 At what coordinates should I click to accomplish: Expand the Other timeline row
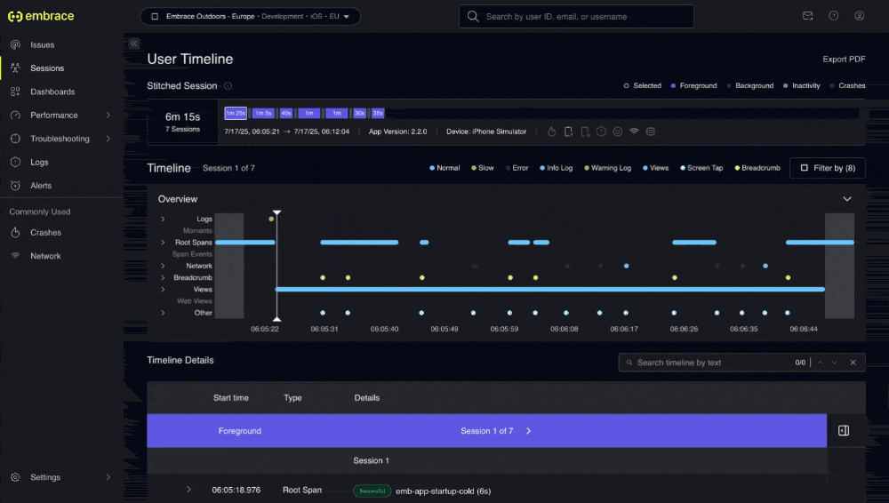pos(163,313)
